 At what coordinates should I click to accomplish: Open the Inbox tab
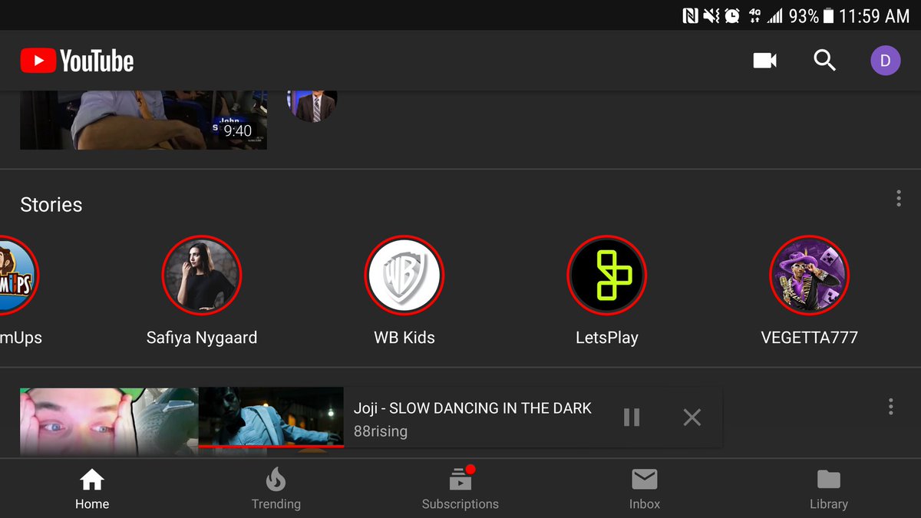click(645, 490)
